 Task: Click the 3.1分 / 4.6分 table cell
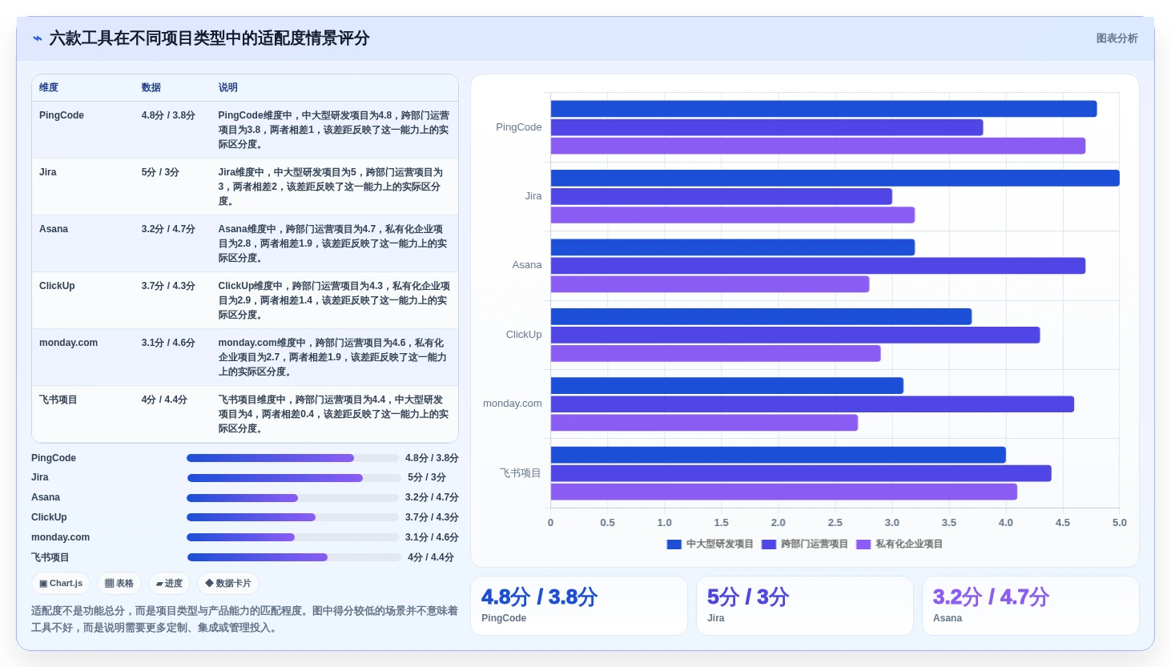pos(168,343)
